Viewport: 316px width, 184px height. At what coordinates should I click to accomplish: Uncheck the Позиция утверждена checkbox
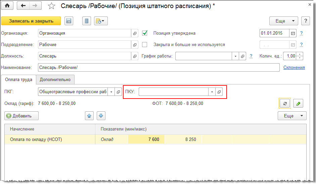tap(145, 33)
